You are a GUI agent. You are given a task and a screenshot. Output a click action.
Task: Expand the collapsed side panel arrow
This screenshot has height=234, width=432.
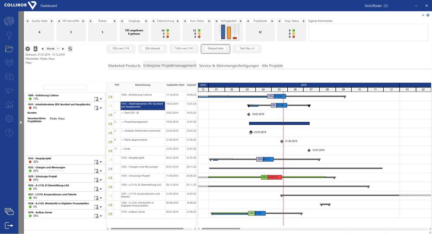point(20,123)
